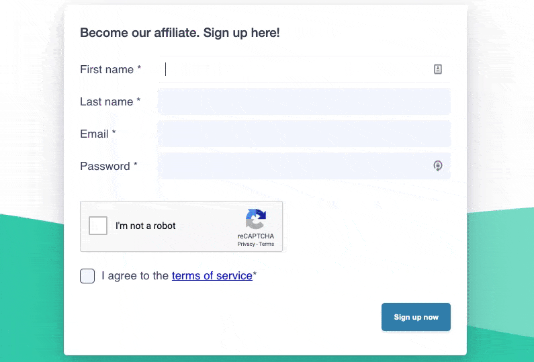Tick the terms of service agreement checkbox
The width and height of the screenshot is (534, 362).
[87, 276]
